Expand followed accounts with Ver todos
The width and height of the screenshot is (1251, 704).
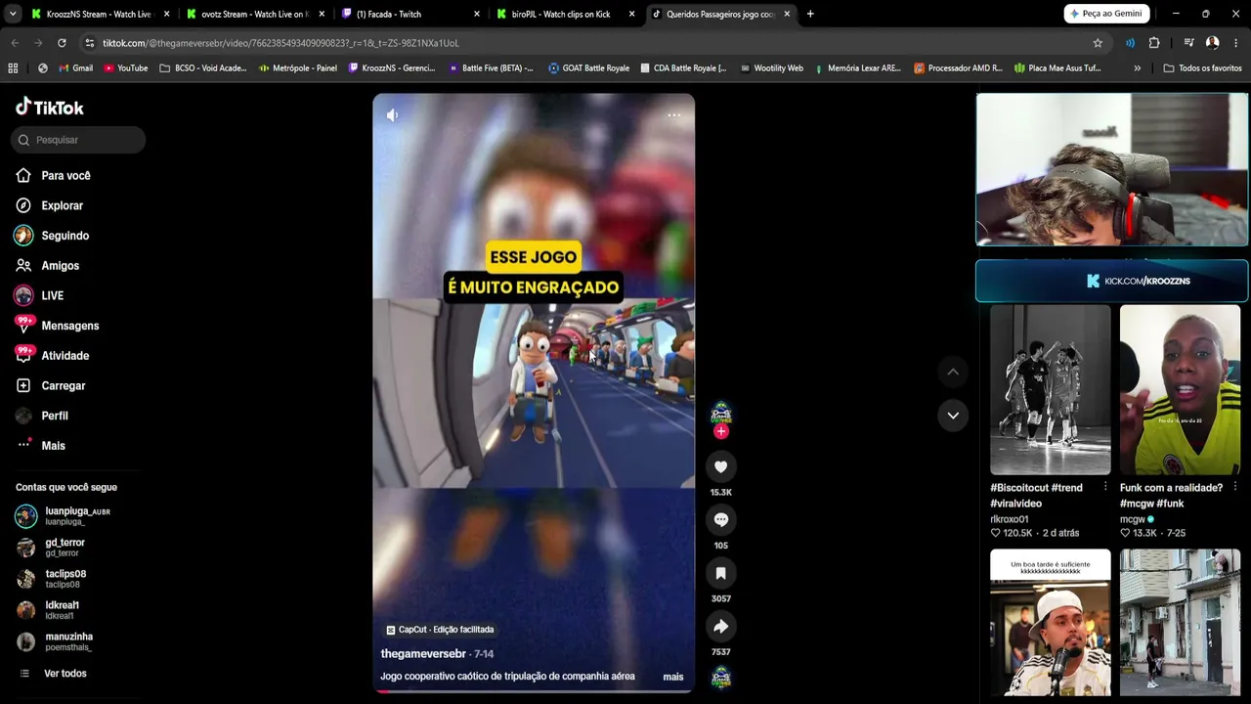pyautogui.click(x=65, y=674)
